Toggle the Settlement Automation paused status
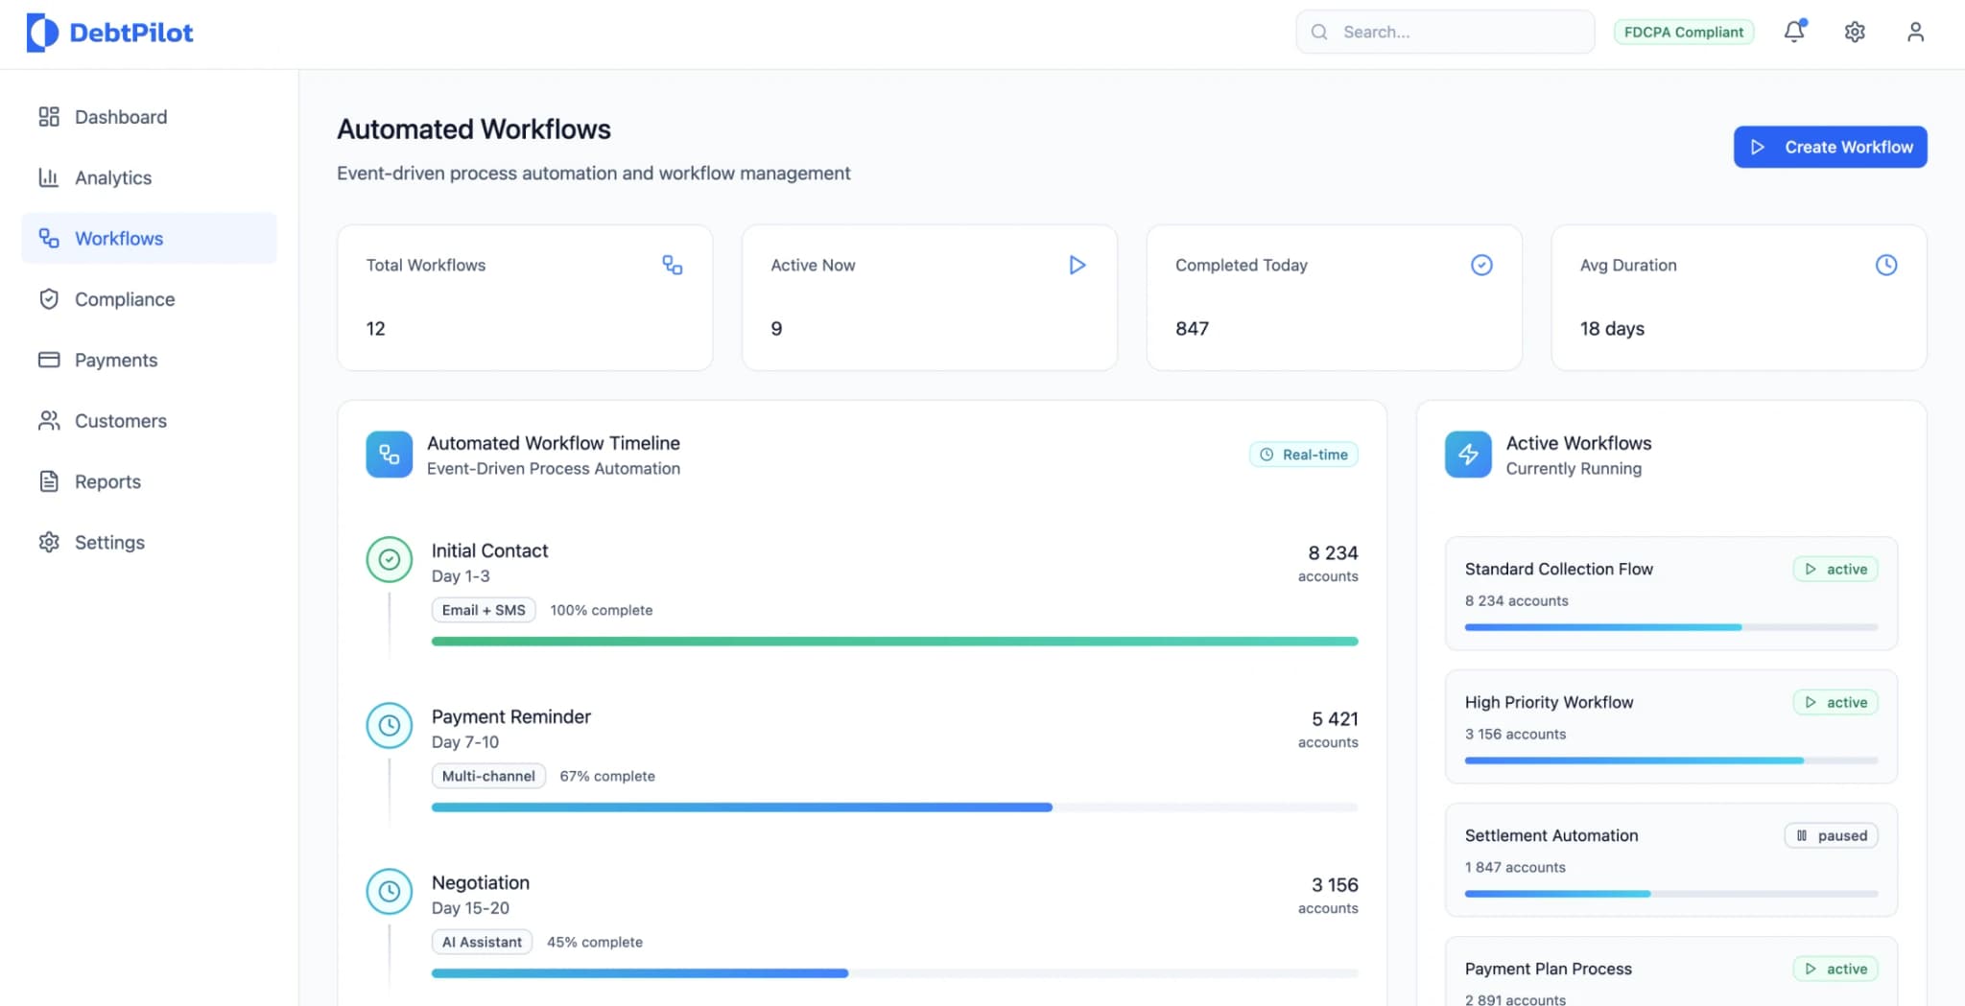Image resolution: width=1965 pixels, height=1006 pixels. [x=1831, y=835]
